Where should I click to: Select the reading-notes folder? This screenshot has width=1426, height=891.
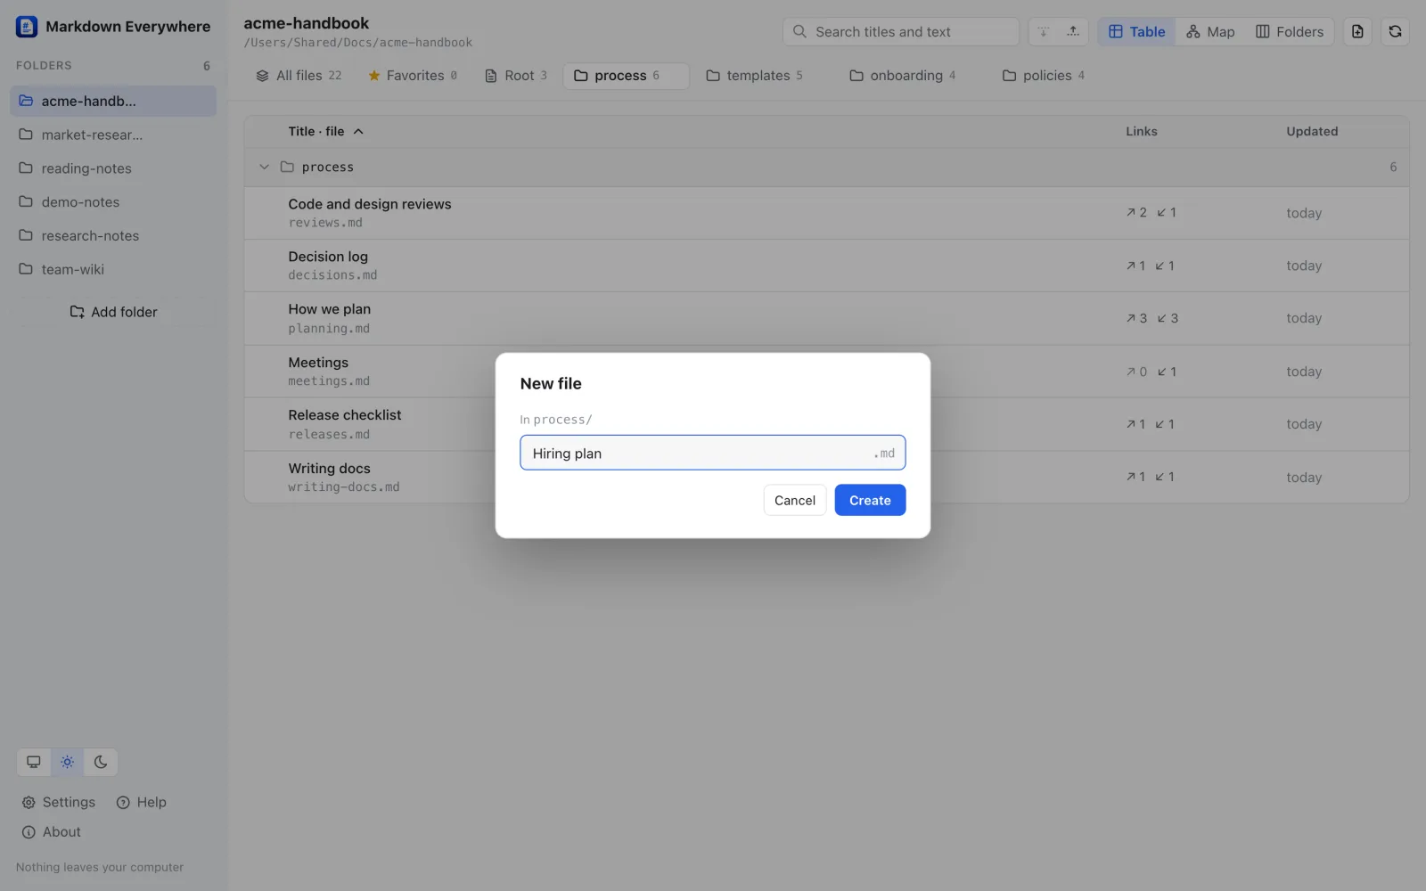click(x=113, y=169)
